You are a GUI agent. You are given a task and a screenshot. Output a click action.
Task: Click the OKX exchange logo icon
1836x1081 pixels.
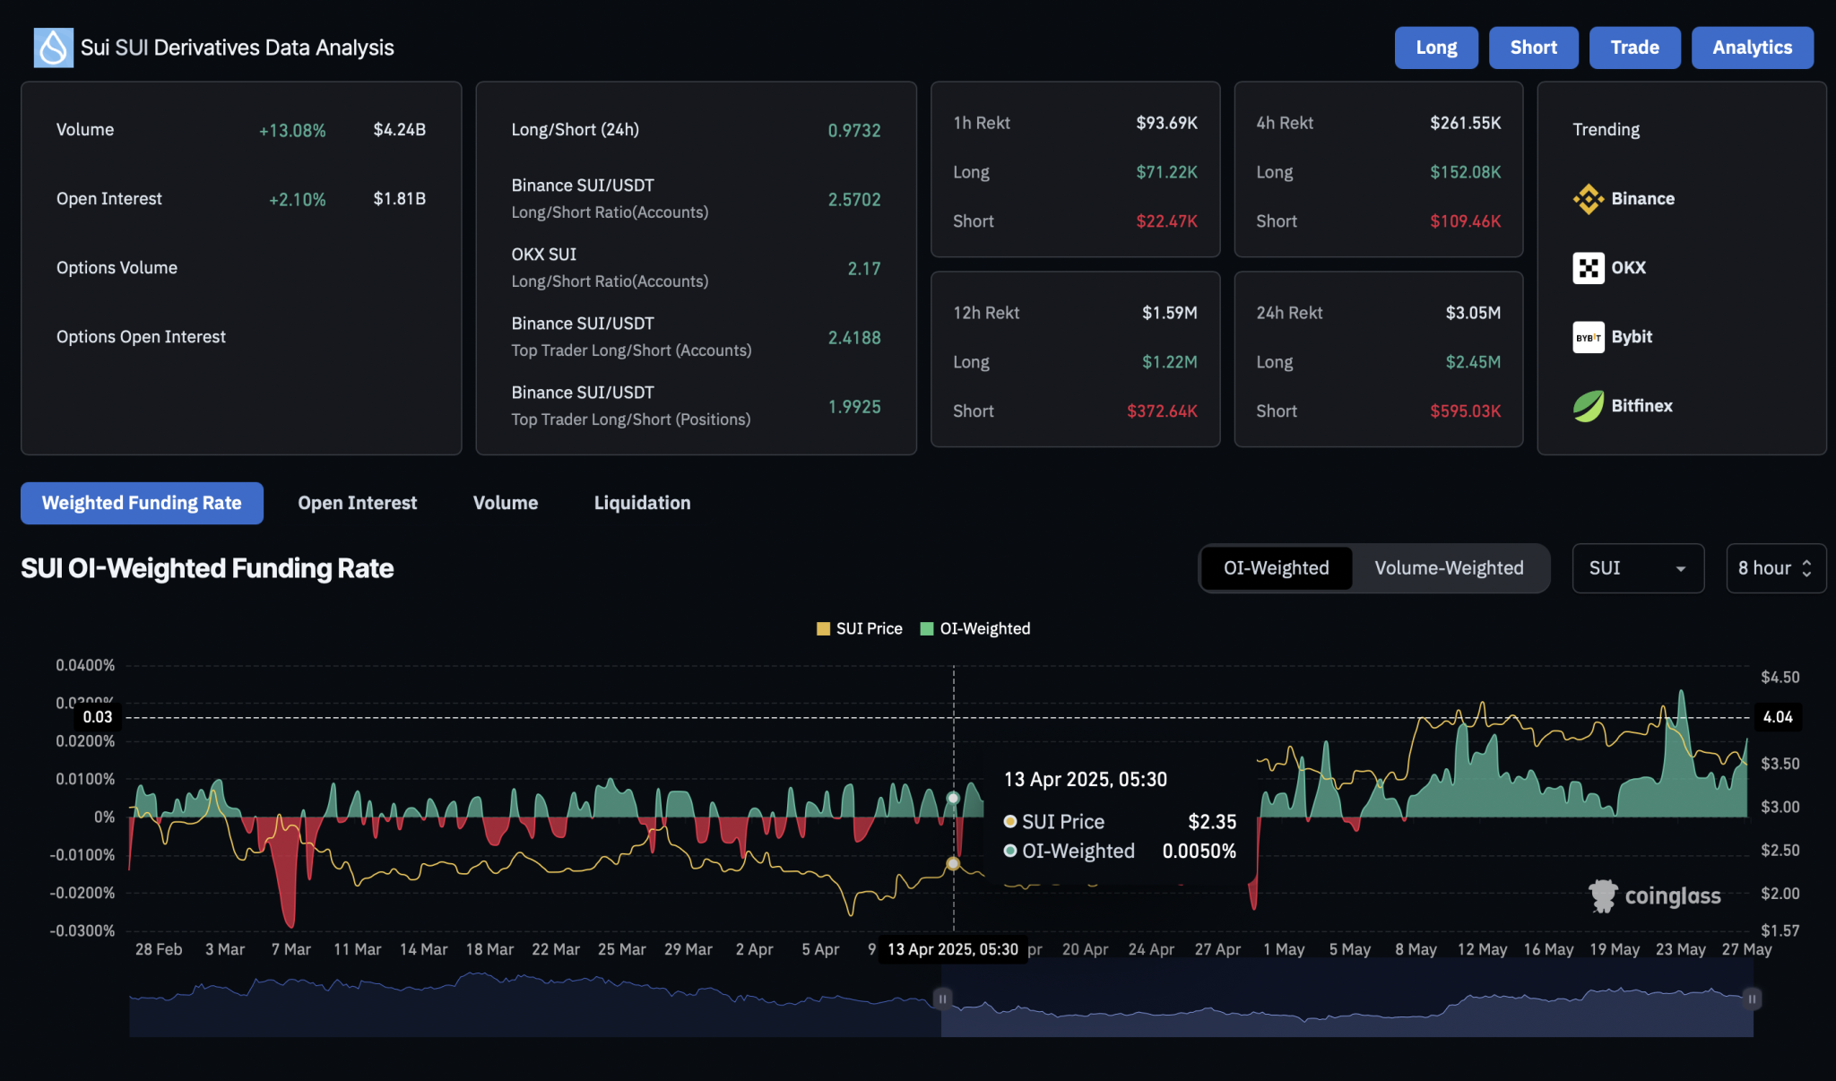pyautogui.click(x=1588, y=268)
